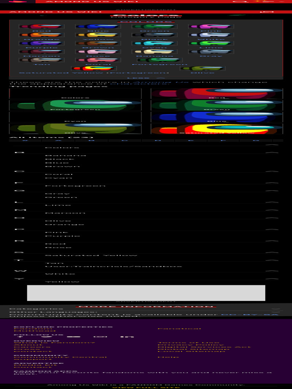Click the Blue crewmate icon in the Colors navbox
The height and width of the screenshot is (389, 292).
click(98, 27)
